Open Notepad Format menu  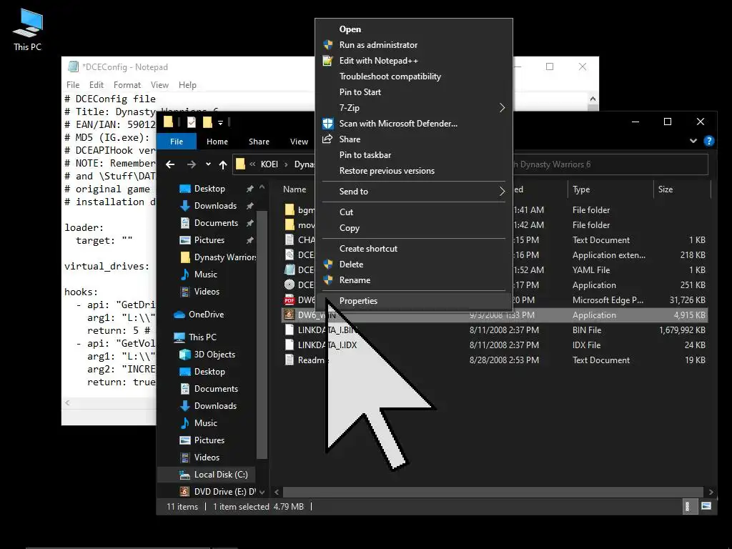pos(127,85)
